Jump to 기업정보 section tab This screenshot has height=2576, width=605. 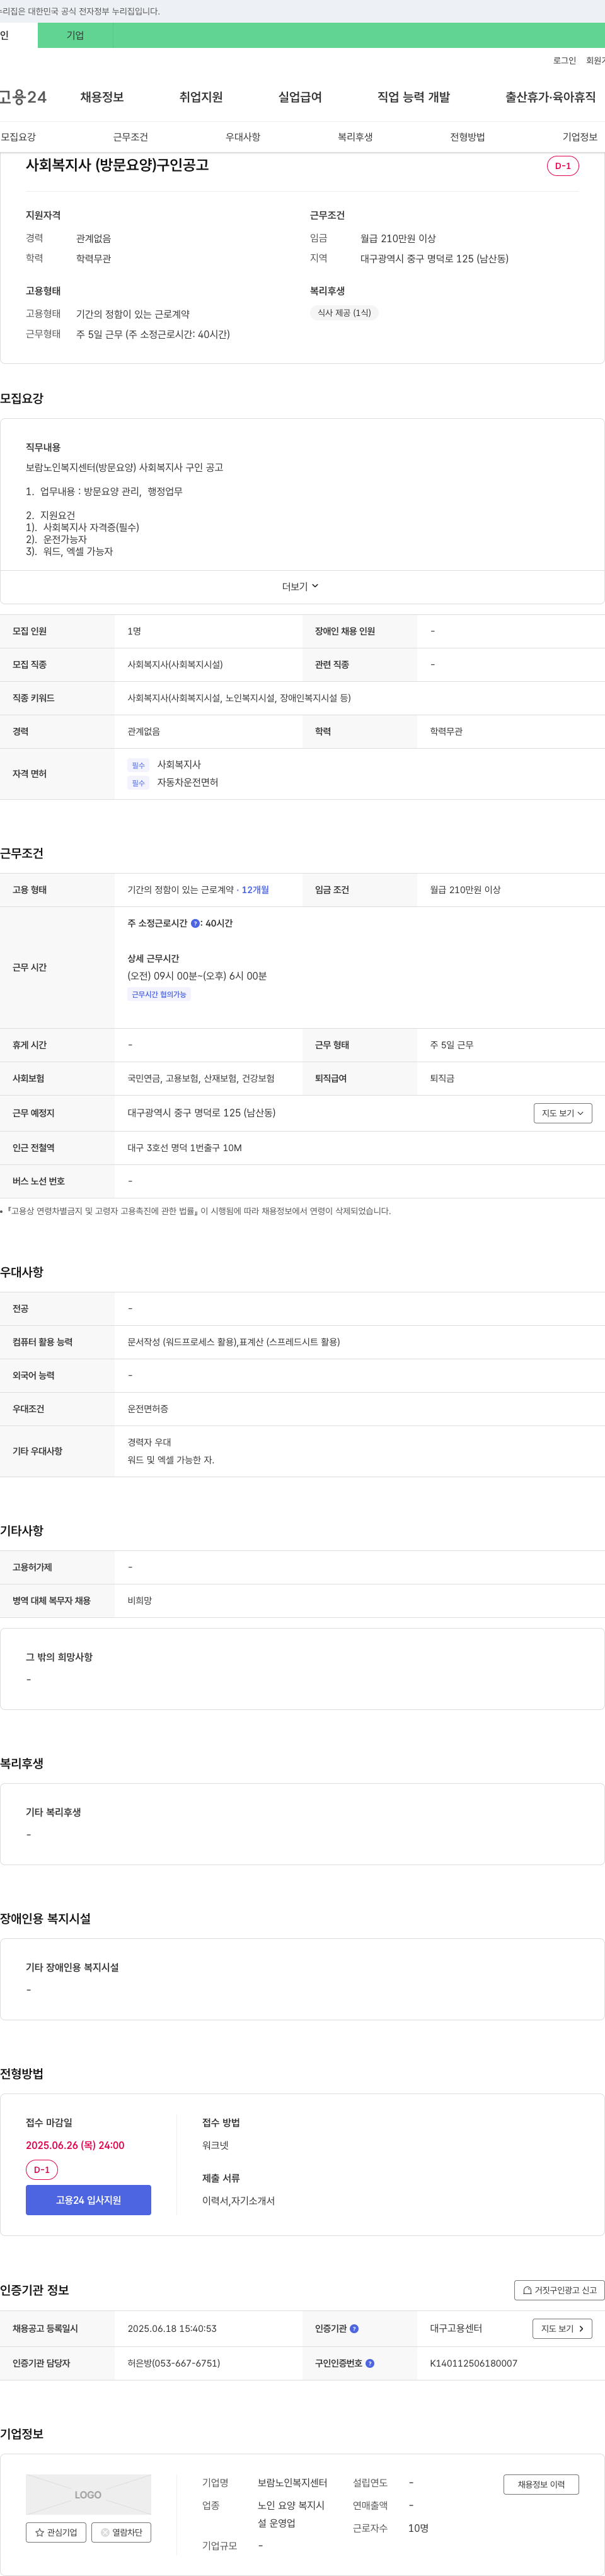pos(579,137)
